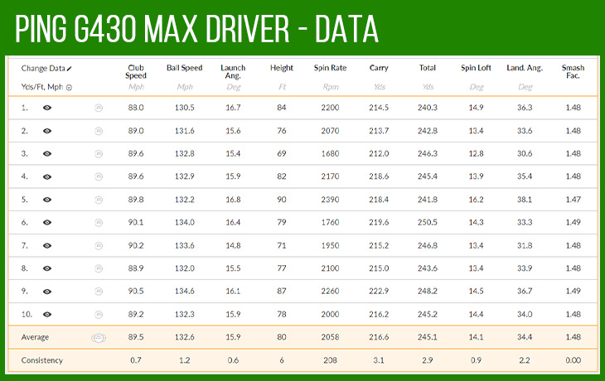Click the Launch Ang. column header

click(233, 72)
